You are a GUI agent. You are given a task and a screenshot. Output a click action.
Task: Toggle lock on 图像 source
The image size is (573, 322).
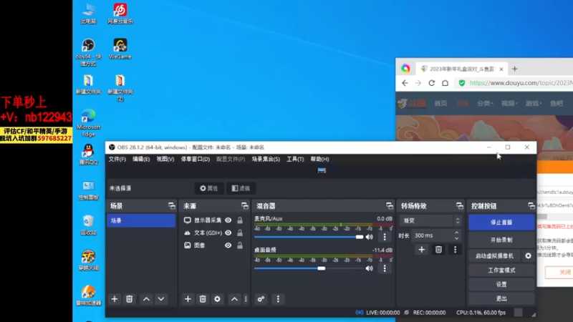click(x=240, y=245)
